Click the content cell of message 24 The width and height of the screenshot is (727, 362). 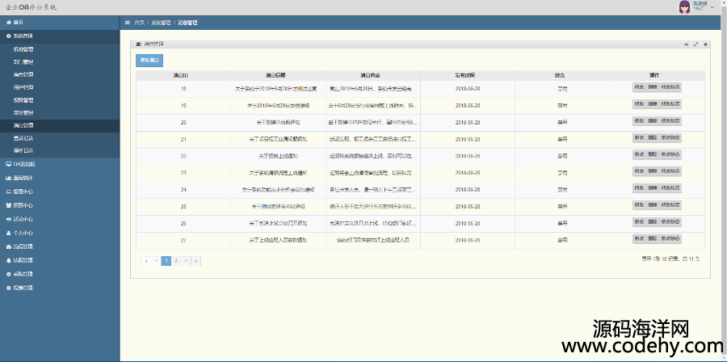click(373, 190)
